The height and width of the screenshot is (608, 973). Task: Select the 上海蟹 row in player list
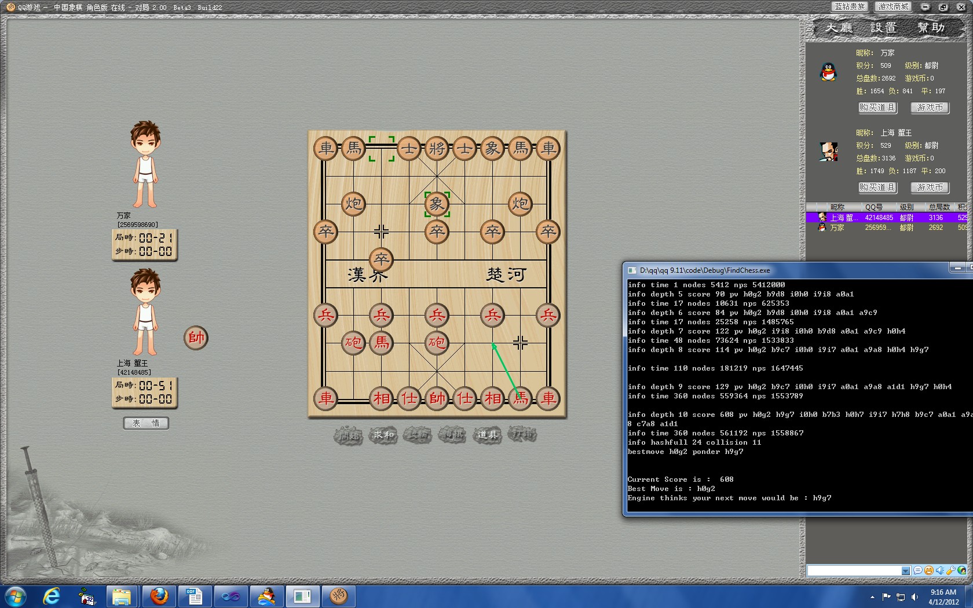tap(887, 218)
